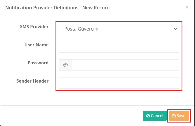Screen dimensions: 195x126
Task: Click the Sender Header label
Action: (32, 81)
